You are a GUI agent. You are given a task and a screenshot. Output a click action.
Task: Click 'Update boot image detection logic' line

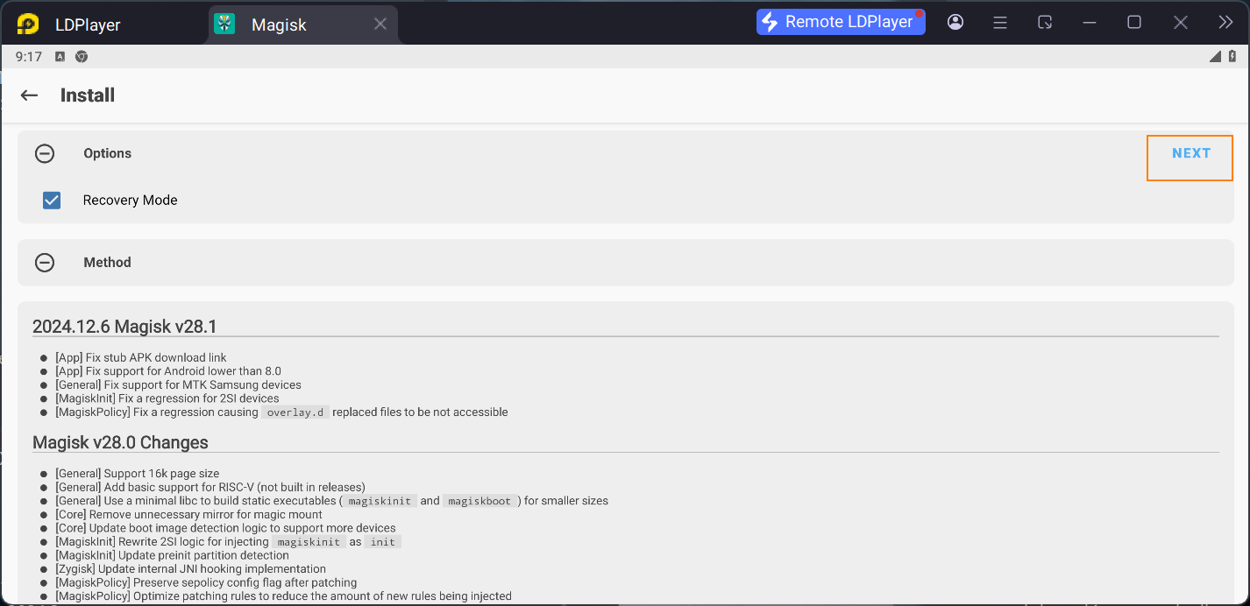click(x=225, y=528)
